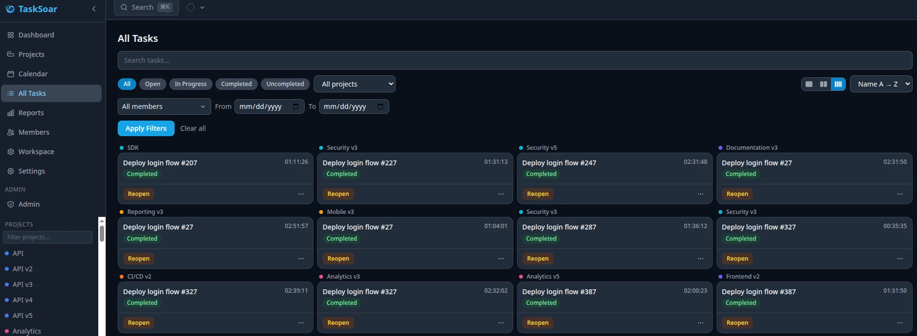
Task: Click Clear all filters link
Action: click(x=193, y=128)
